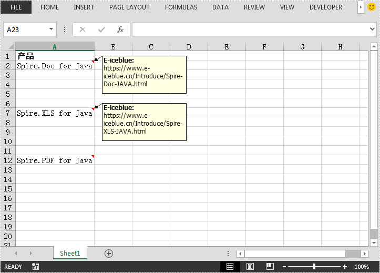The width and height of the screenshot is (380, 273).
Task: Select cell with Spire.XLS for Java
Action: 55,113
